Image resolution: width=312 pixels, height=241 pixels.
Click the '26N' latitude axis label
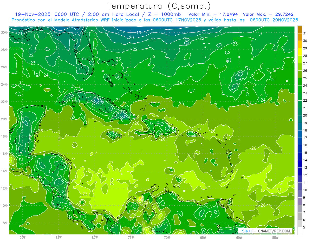click(4, 67)
